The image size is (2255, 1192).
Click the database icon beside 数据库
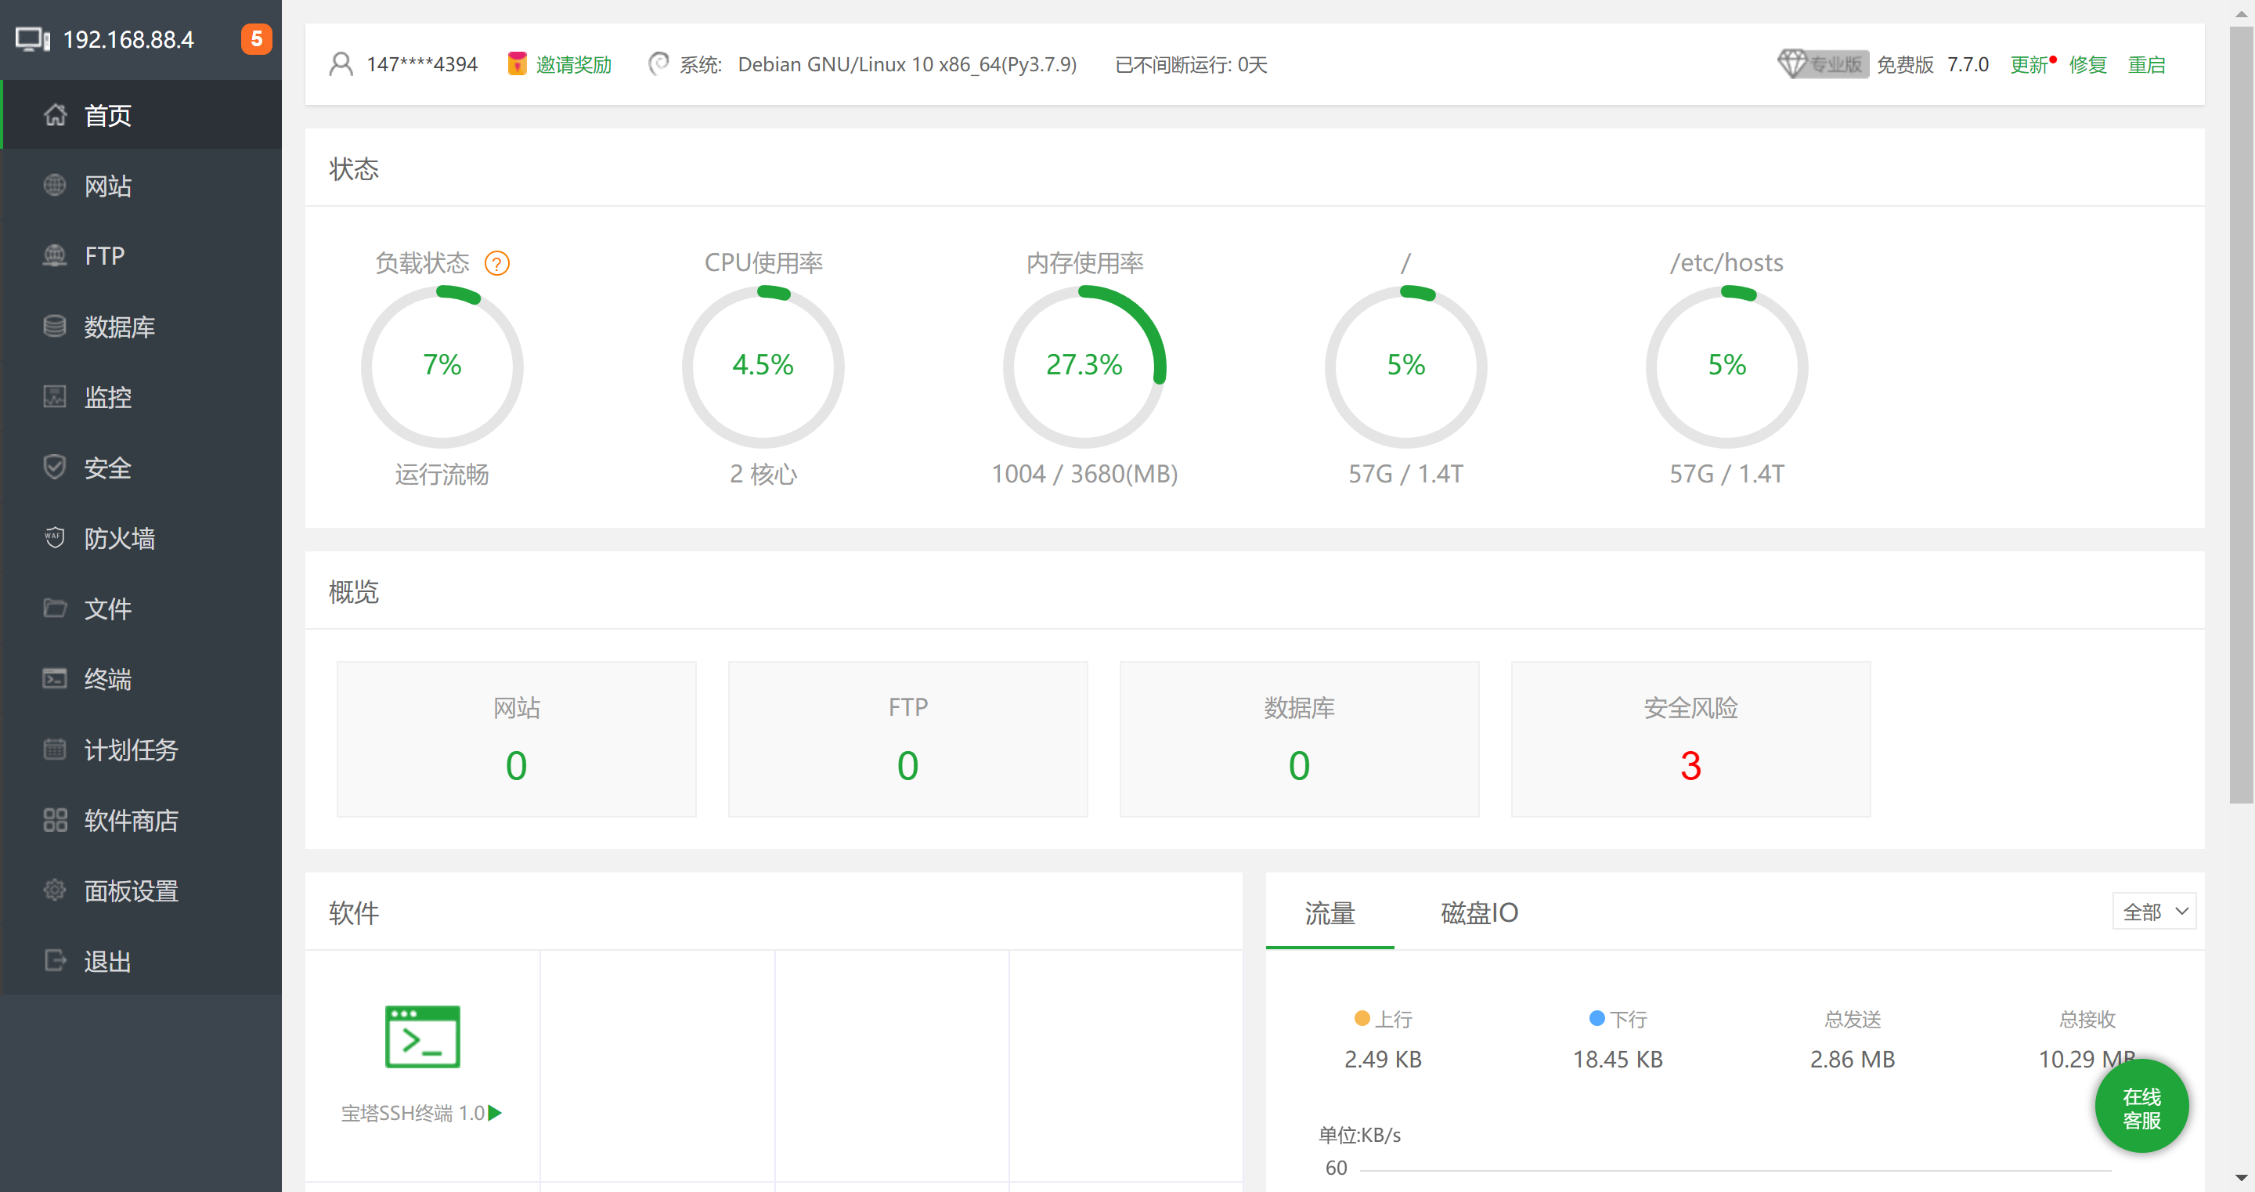(x=54, y=326)
